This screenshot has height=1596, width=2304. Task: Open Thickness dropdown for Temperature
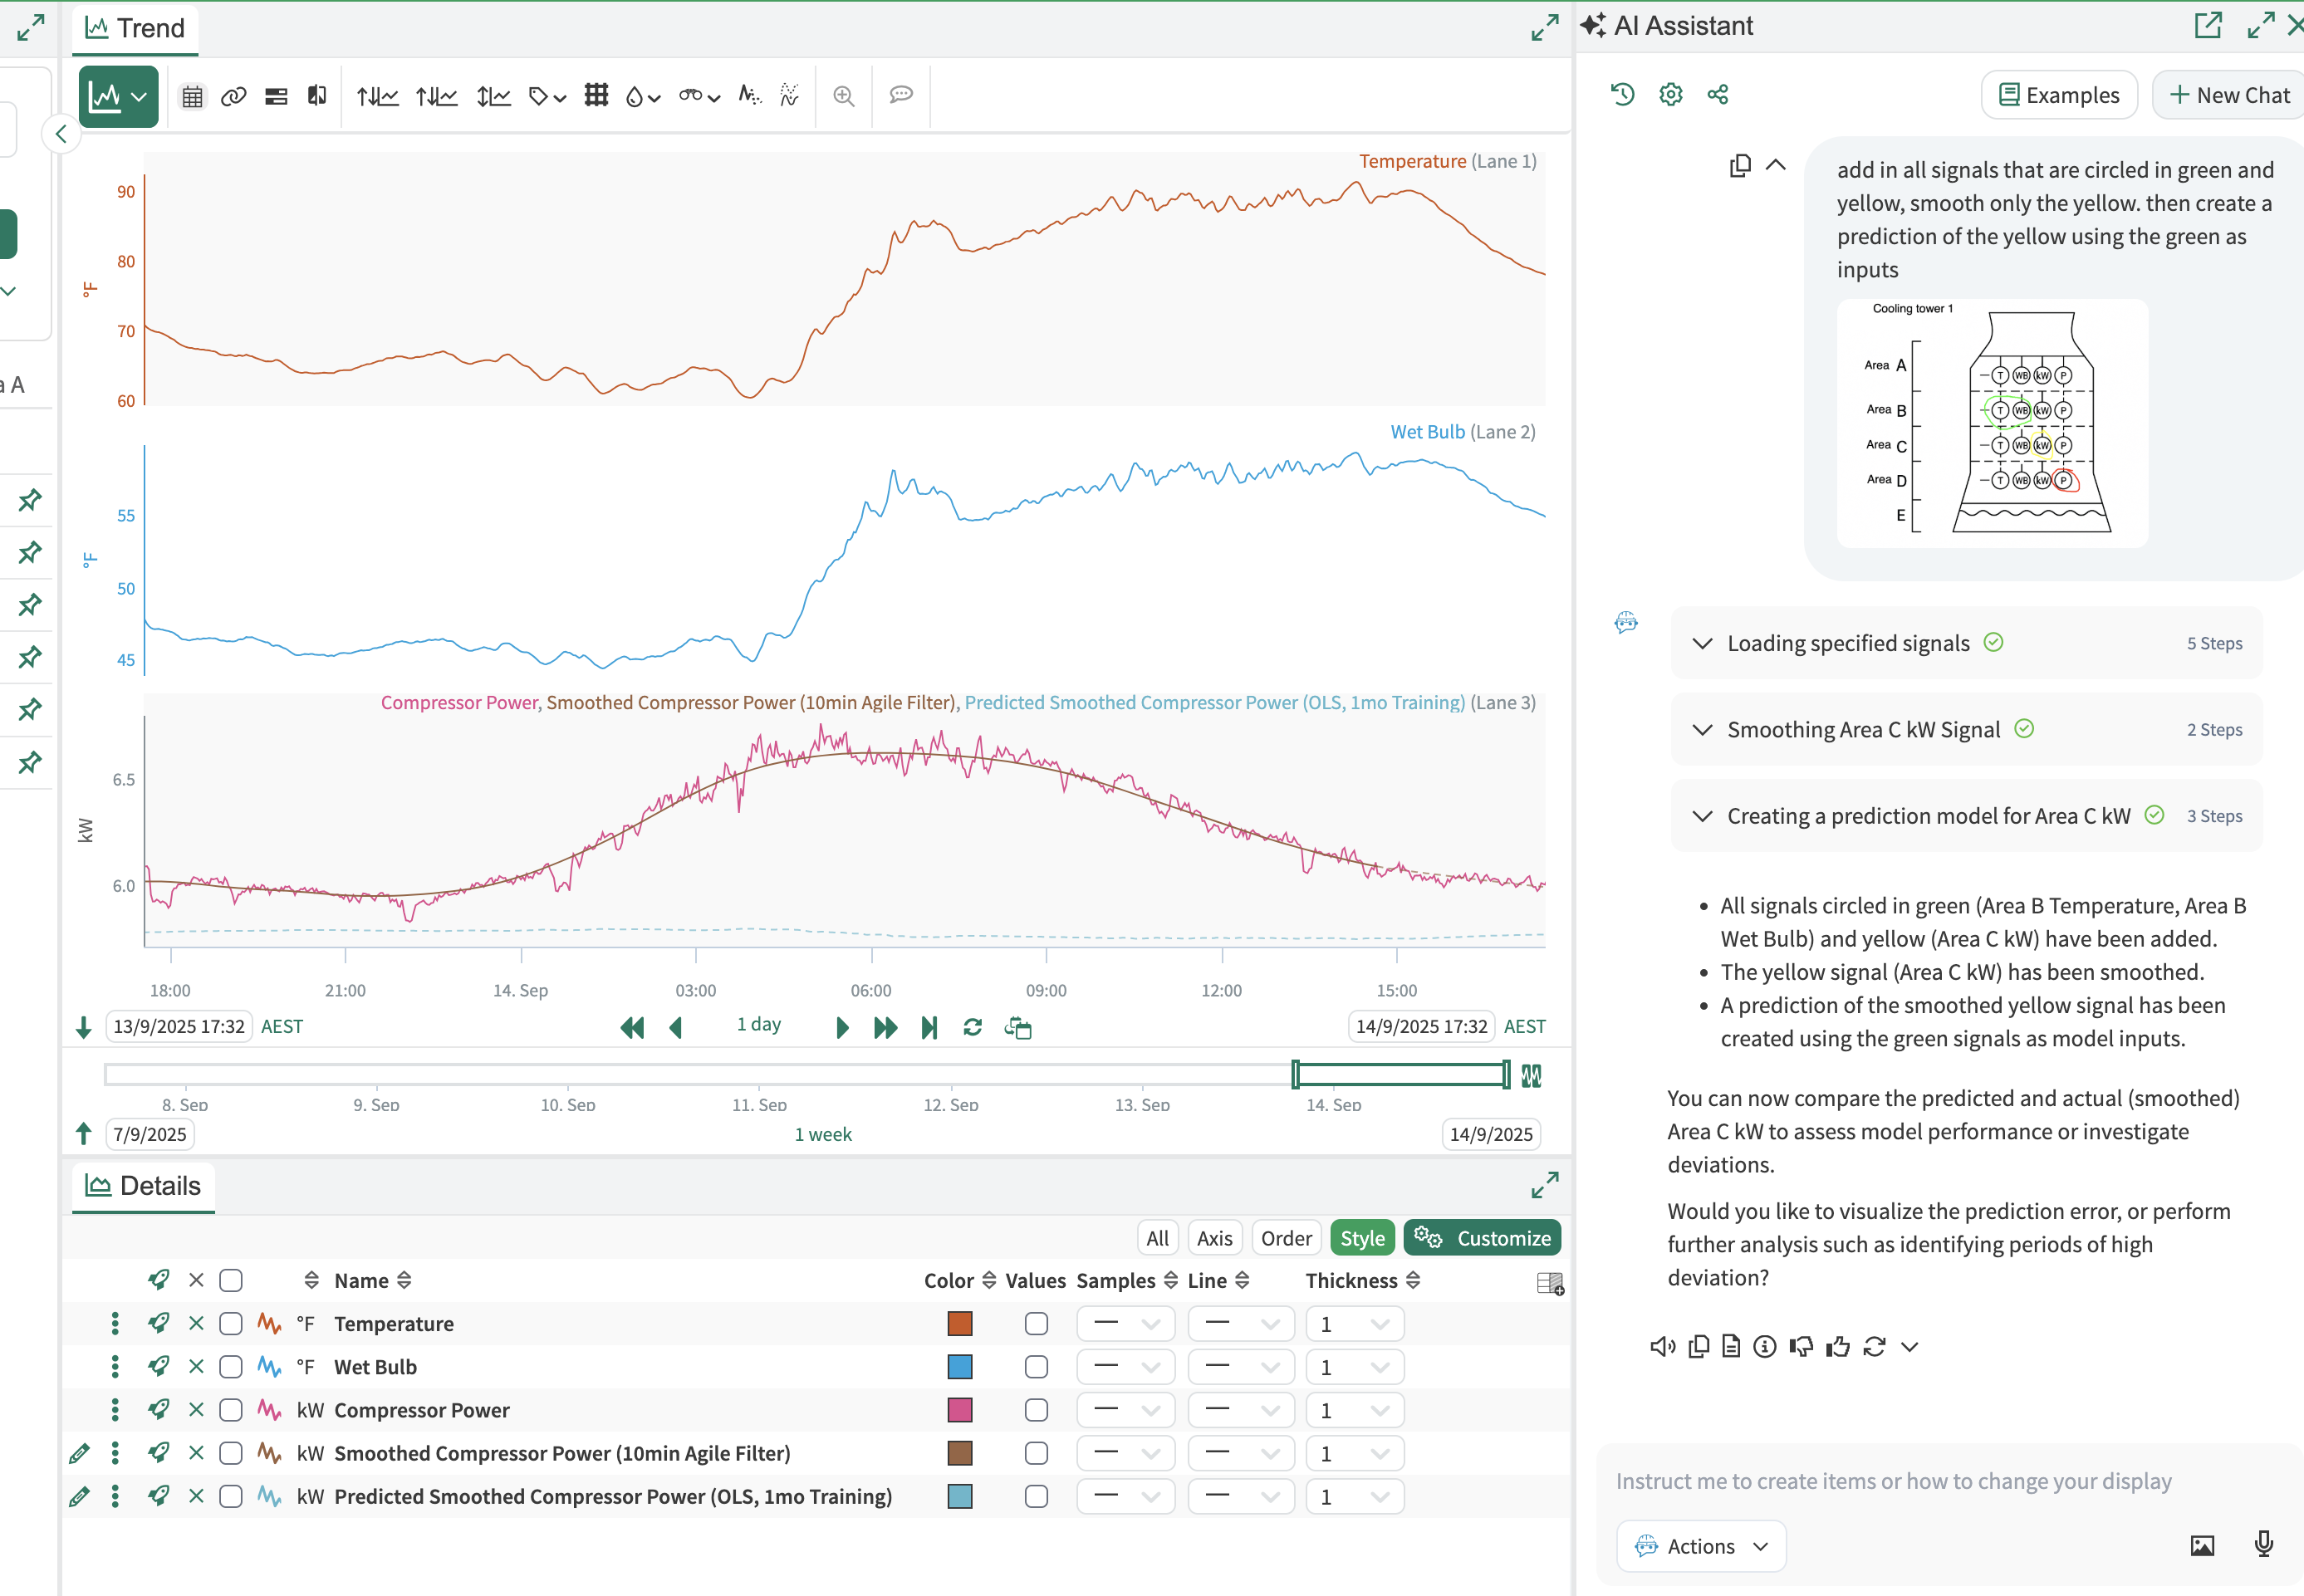tap(1354, 1323)
